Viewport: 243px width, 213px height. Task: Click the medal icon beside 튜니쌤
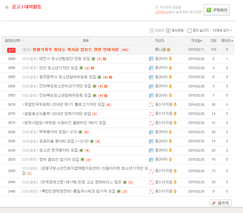click(x=168, y=49)
